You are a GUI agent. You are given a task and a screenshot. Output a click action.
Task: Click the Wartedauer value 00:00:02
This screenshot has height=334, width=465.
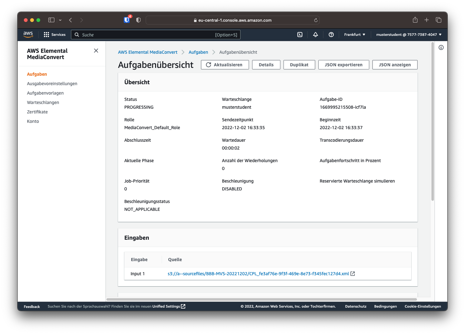coord(231,148)
